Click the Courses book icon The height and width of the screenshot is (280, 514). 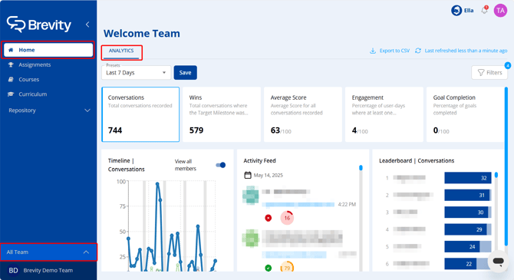pyautogui.click(x=11, y=79)
